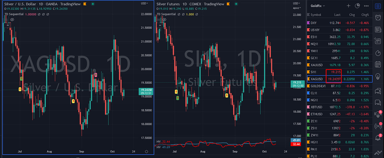Click the HV 32.44 indicator legend
Viewport: 384px width, 158px height.
pos(163,142)
